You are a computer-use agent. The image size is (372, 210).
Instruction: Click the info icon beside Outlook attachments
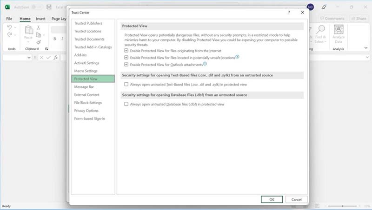205,64
